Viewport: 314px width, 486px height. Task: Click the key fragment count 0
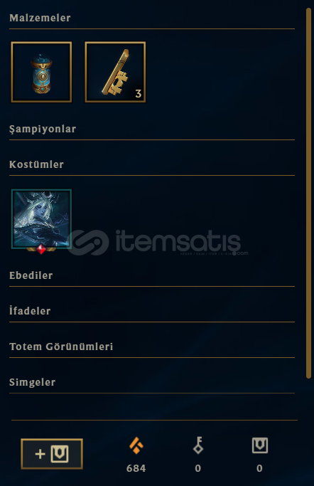coord(198,468)
